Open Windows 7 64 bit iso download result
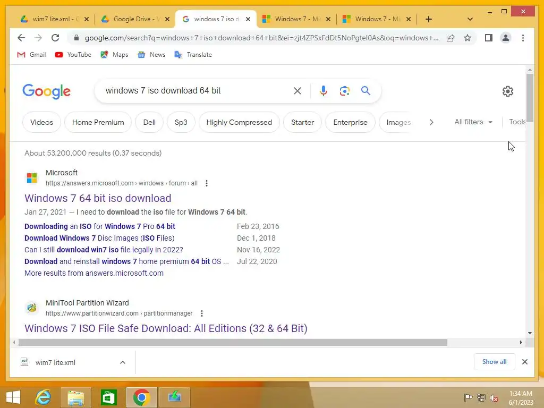 [x=98, y=198]
